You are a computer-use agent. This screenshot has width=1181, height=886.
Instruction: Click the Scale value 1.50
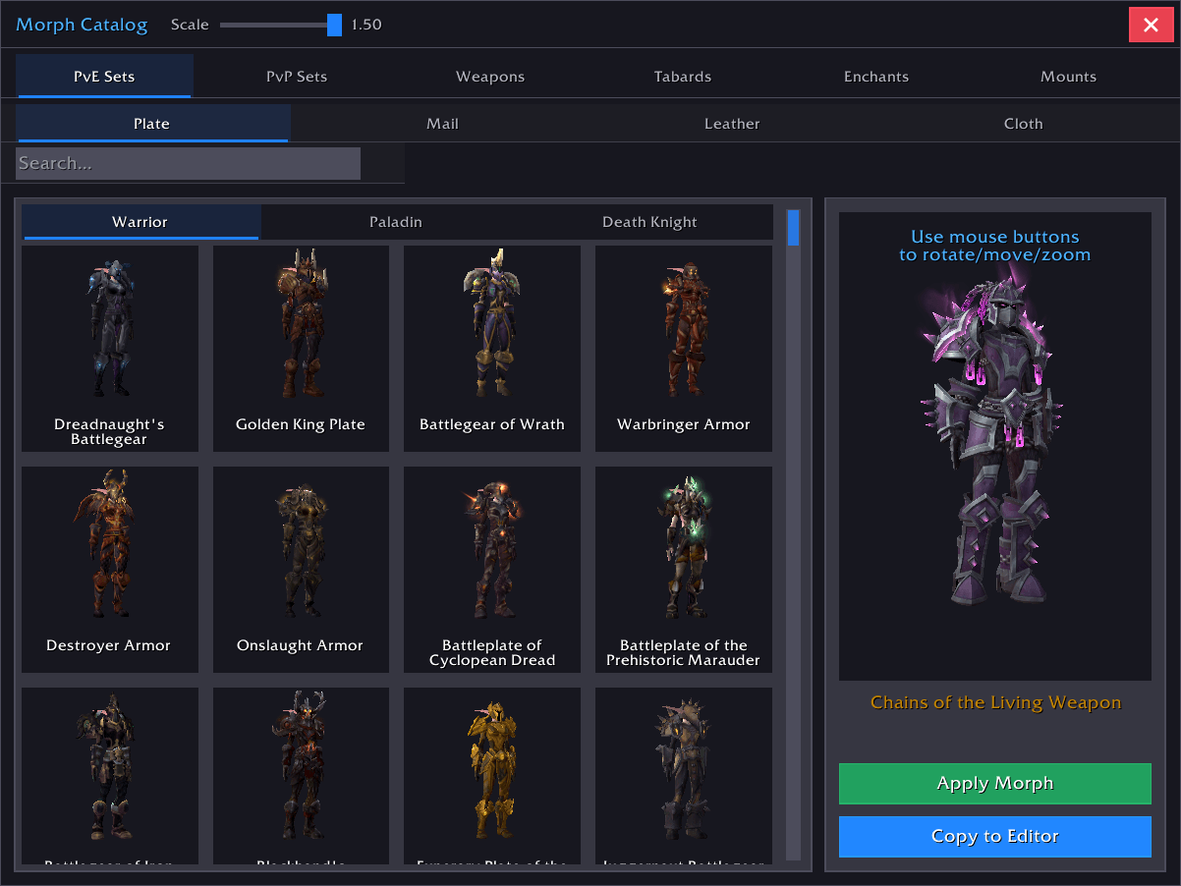click(366, 25)
